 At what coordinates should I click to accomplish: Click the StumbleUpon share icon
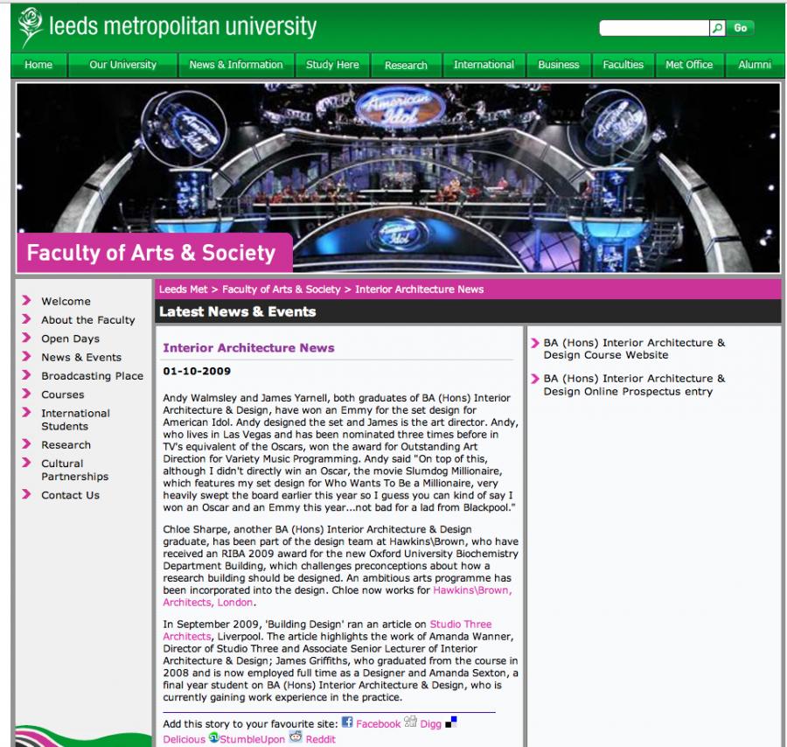(213, 738)
